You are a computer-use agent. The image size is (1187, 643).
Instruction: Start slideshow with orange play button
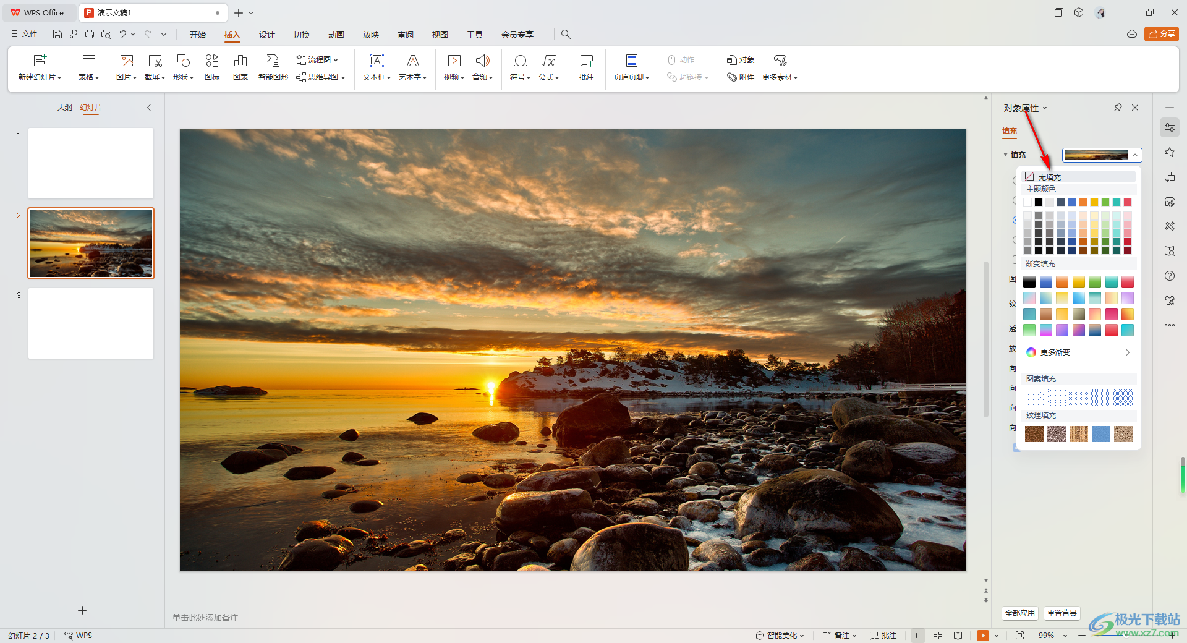pos(982,636)
